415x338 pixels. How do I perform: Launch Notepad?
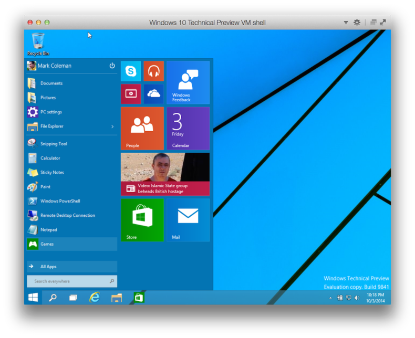[72, 229]
